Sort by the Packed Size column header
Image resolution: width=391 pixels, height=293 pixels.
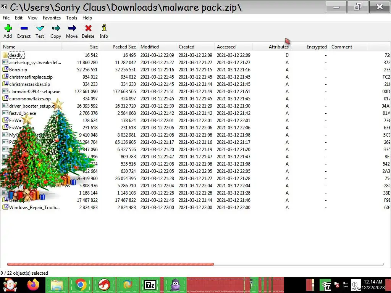(119, 47)
